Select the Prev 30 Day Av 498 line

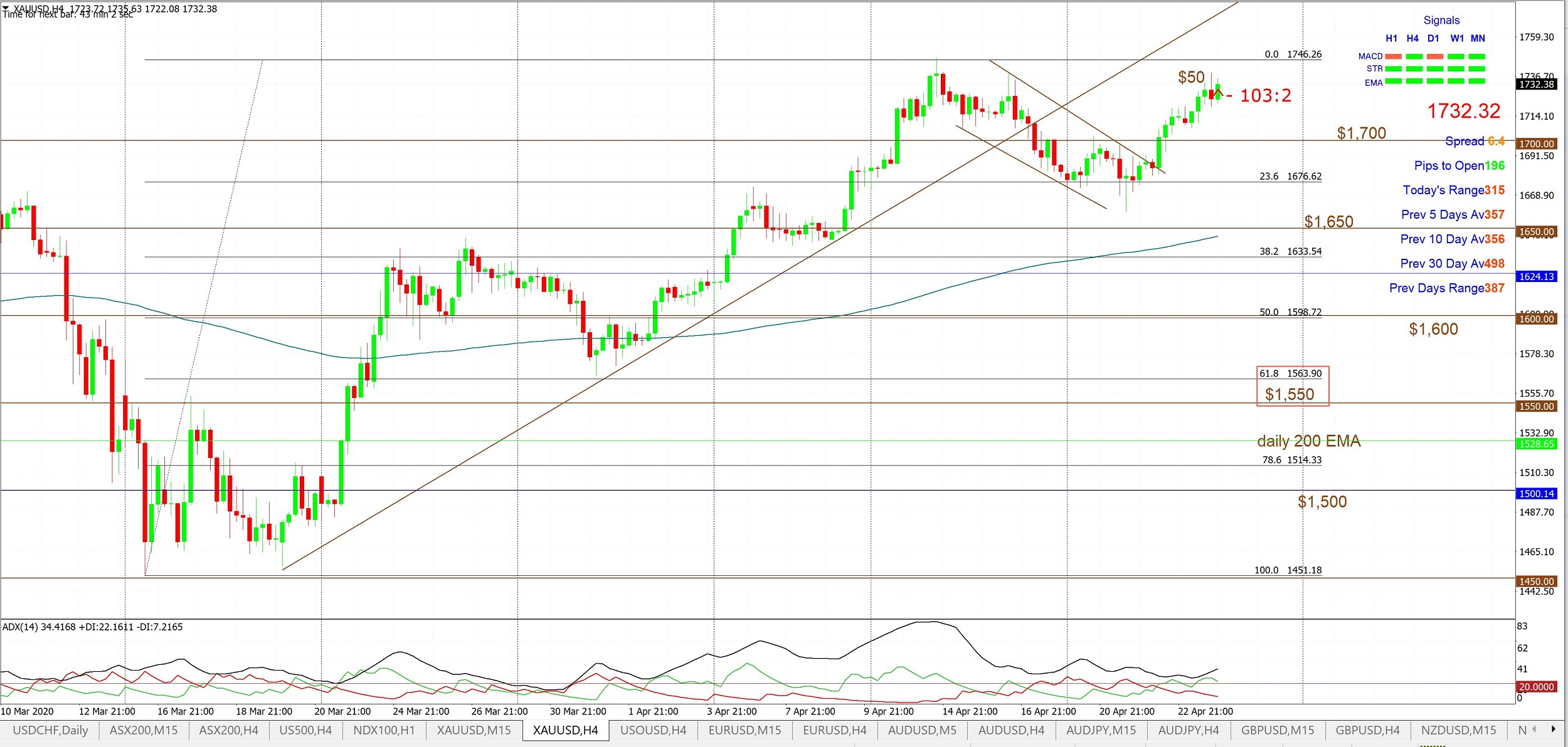1452,263
